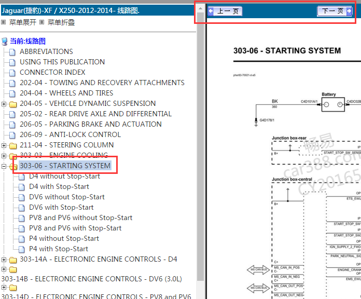Open 206-09 ANTI-LOCK CONTROL
This screenshot has height=299, width=361.
70,134
